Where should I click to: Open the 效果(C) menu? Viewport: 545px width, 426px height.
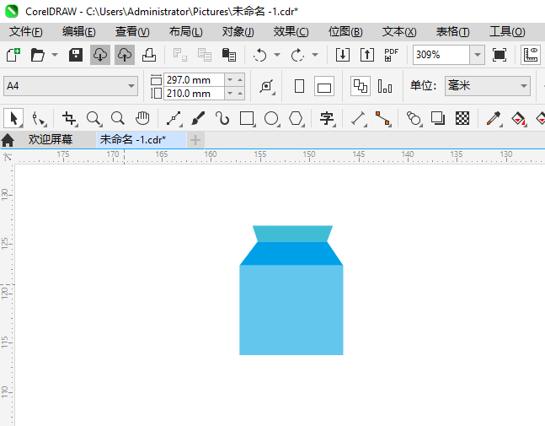coord(291,32)
